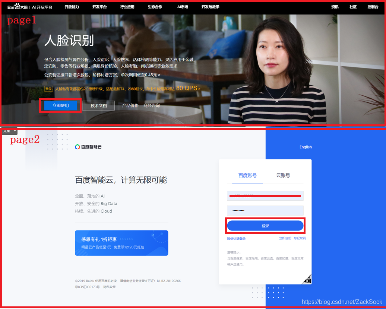
Task: Open the 立即注册 sign-up link
Action: [x=285, y=238]
